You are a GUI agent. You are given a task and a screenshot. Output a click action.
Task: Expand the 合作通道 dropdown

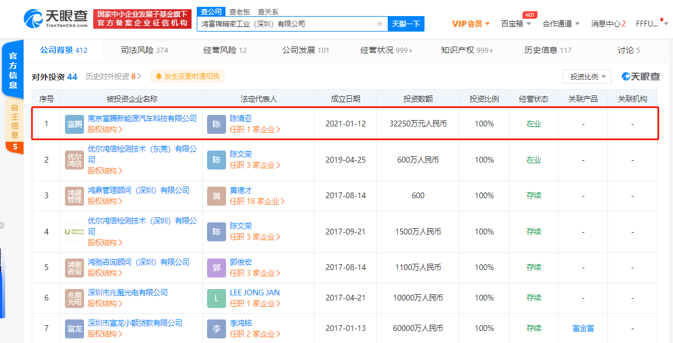pos(561,24)
